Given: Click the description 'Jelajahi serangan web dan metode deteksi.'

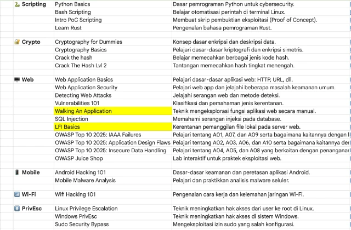Looking at the screenshot, I should point(227,95).
